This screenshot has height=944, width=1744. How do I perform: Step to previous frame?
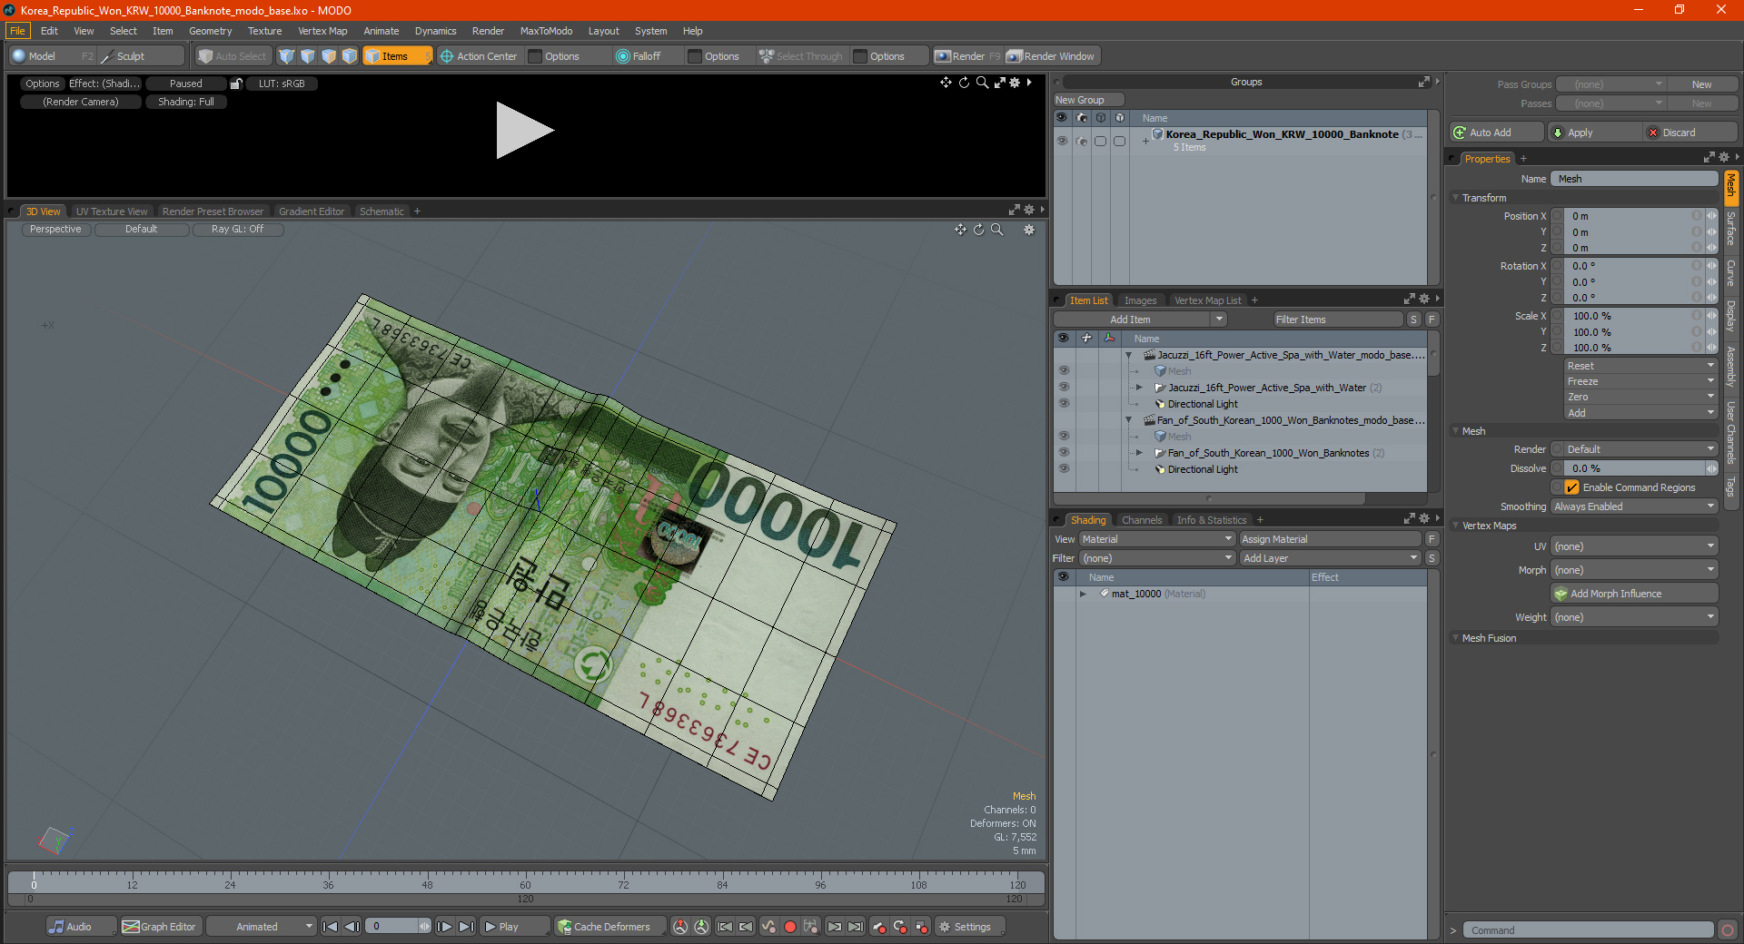click(352, 927)
